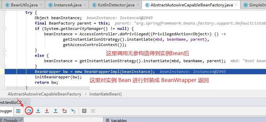Viewport: 266px width, 122px height.
Task: Click the 'mbd: "Root bean' inline hint
Action: pos(248,61)
